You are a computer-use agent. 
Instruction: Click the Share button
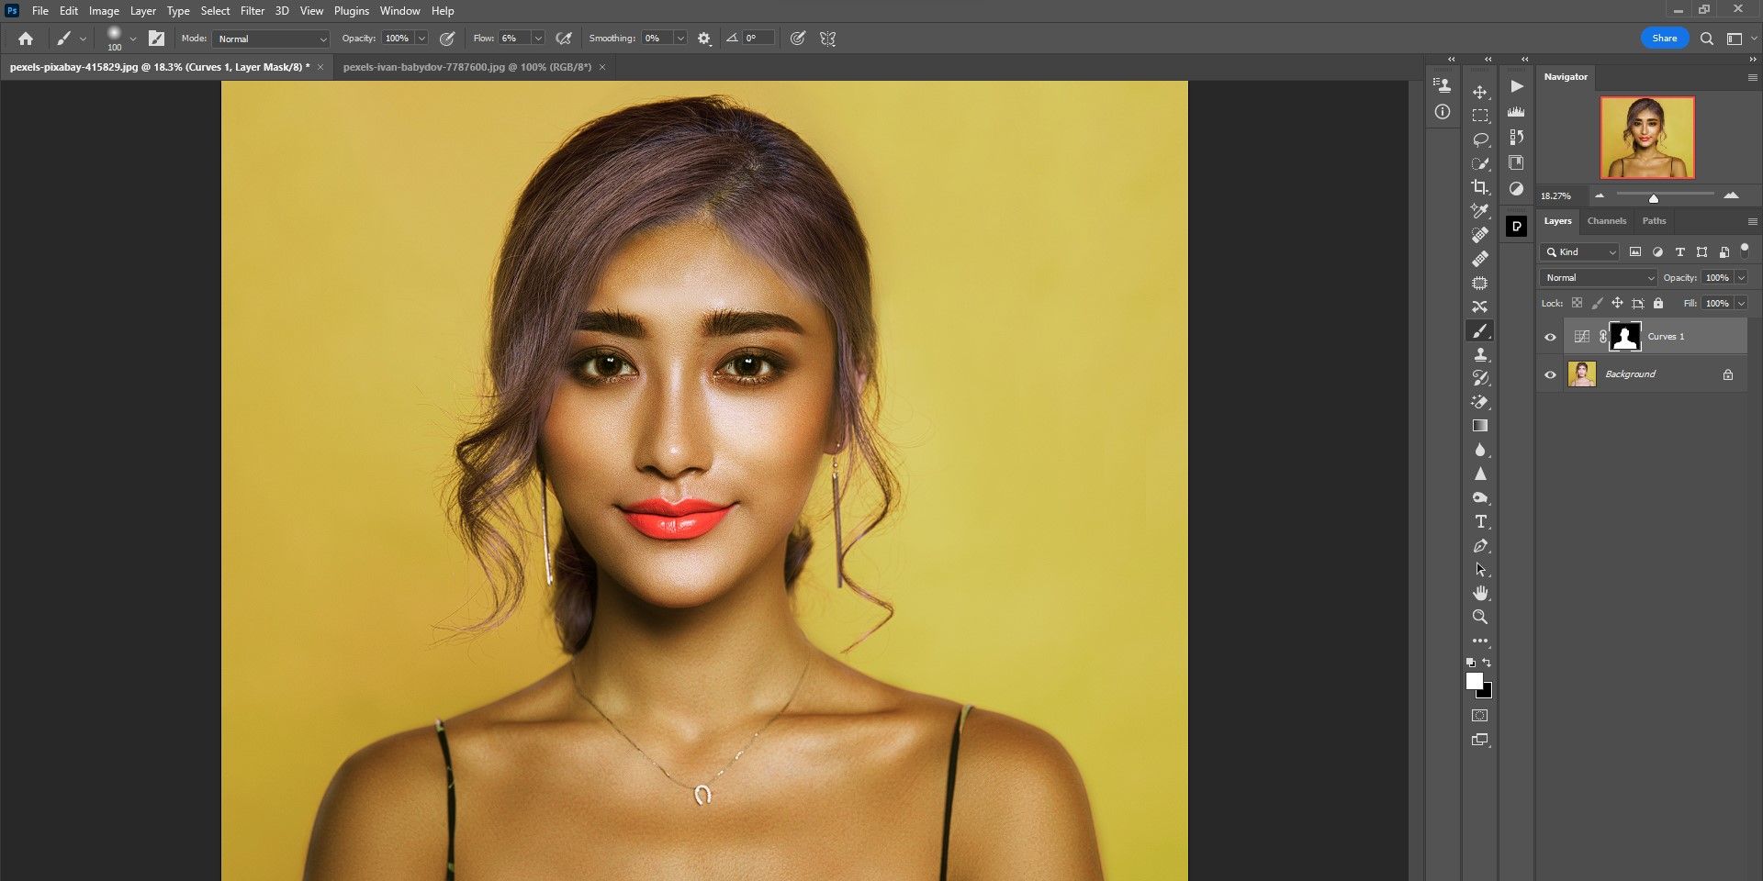coord(1664,39)
